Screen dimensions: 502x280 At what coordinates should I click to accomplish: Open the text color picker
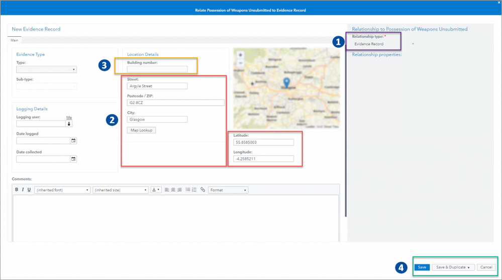[x=156, y=190]
